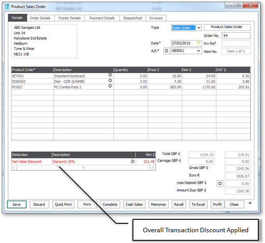Click the Total GBP net field 1124.15

tap(202, 155)
